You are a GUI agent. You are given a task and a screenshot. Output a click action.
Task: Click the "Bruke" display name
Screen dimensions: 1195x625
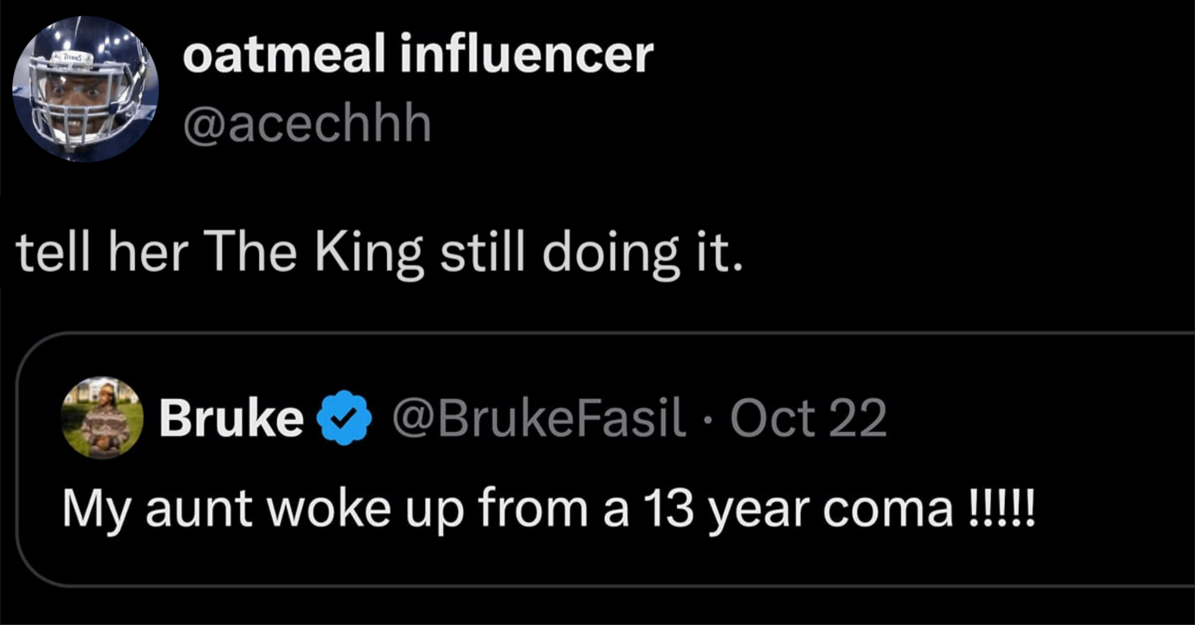pyautogui.click(x=232, y=418)
